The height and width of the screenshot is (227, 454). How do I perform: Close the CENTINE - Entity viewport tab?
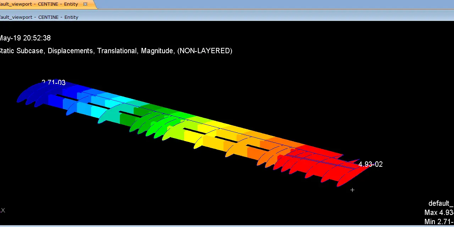85,4
